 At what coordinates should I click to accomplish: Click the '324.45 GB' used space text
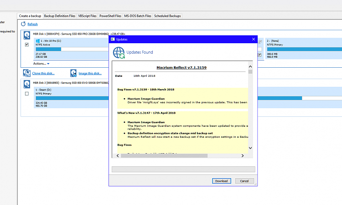click(x=41, y=103)
